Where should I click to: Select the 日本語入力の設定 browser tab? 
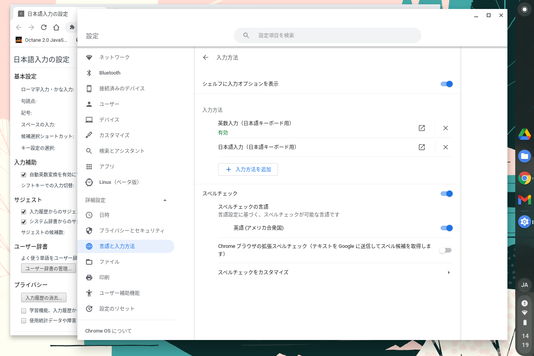click(47, 14)
